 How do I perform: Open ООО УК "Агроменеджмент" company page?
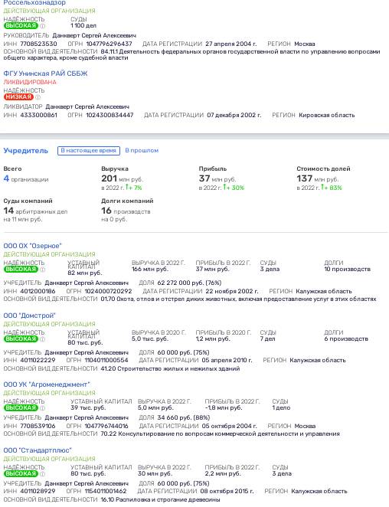(x=47, y=384)
